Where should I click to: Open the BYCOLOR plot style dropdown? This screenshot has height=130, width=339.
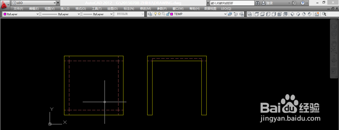pyautogui.click(x=129, y=14)
